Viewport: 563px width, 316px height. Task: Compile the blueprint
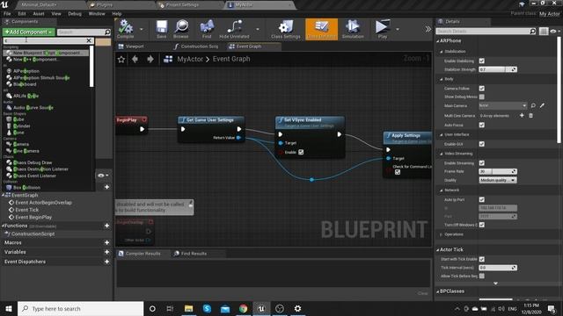[x=125, y=29]
